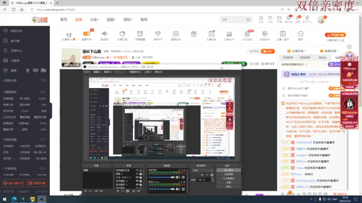Viewport: 362px width, 203px height.
Task: Mute 桌面音频 speaker in OBS mixer
Action: pyautogui.click(x=177, y=177)
